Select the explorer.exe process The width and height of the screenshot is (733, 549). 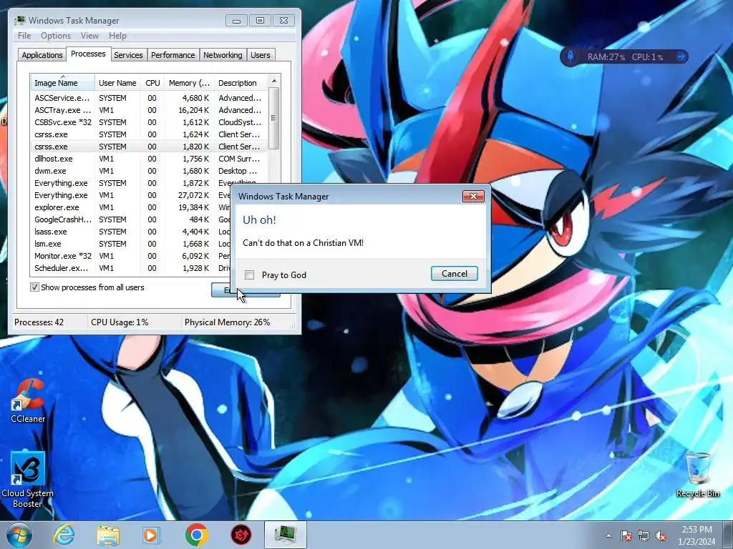pyautogui.click(x=131, y=207)
